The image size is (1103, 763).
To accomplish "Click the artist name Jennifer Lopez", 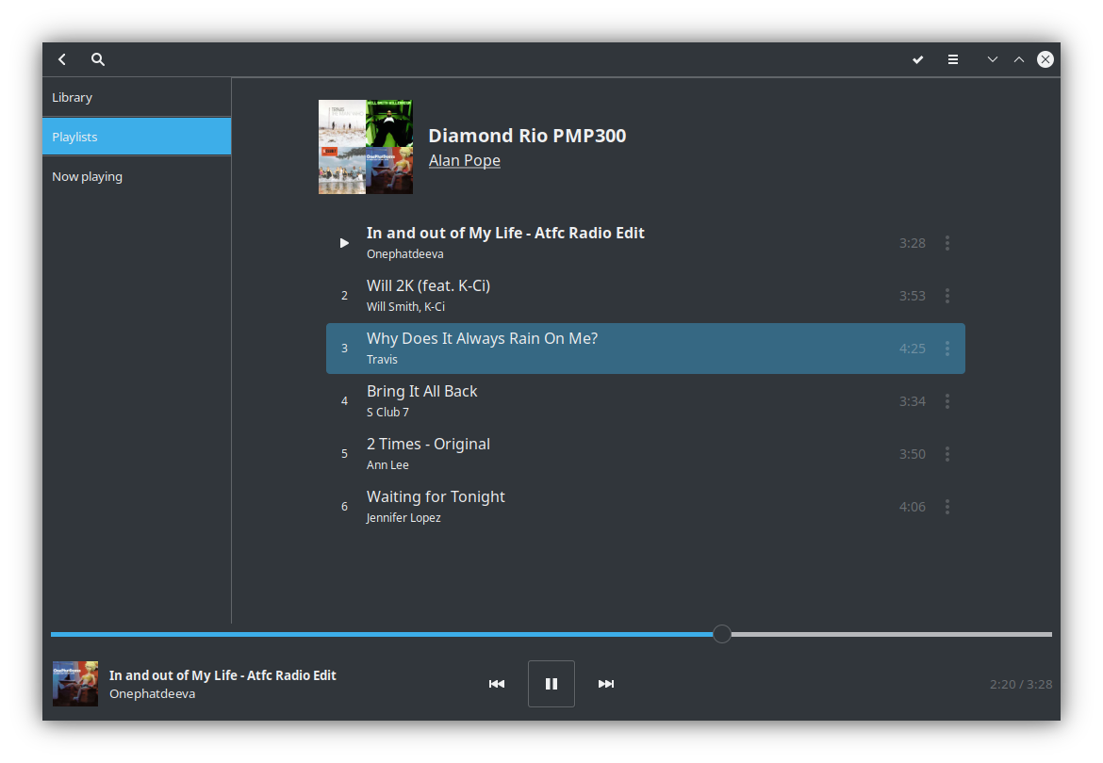I will (x=403, y=518).
